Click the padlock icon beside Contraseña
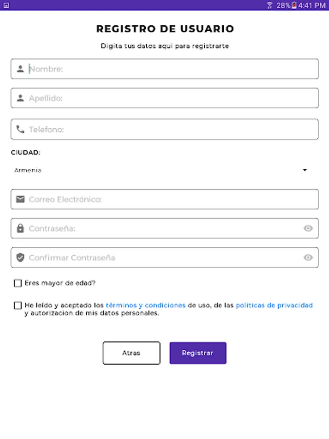The image size is (329, 439). point(20,228)
